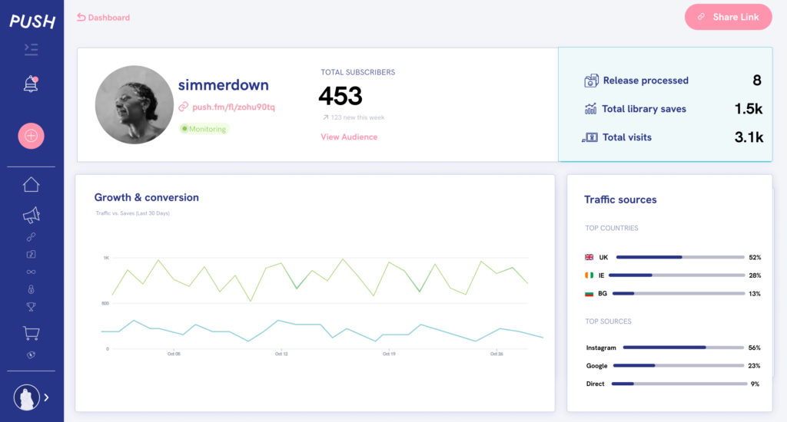The height and width of the screenshot is (422, 787).
Task: Click the 3.1k total visits value
Action: [749, 137]
